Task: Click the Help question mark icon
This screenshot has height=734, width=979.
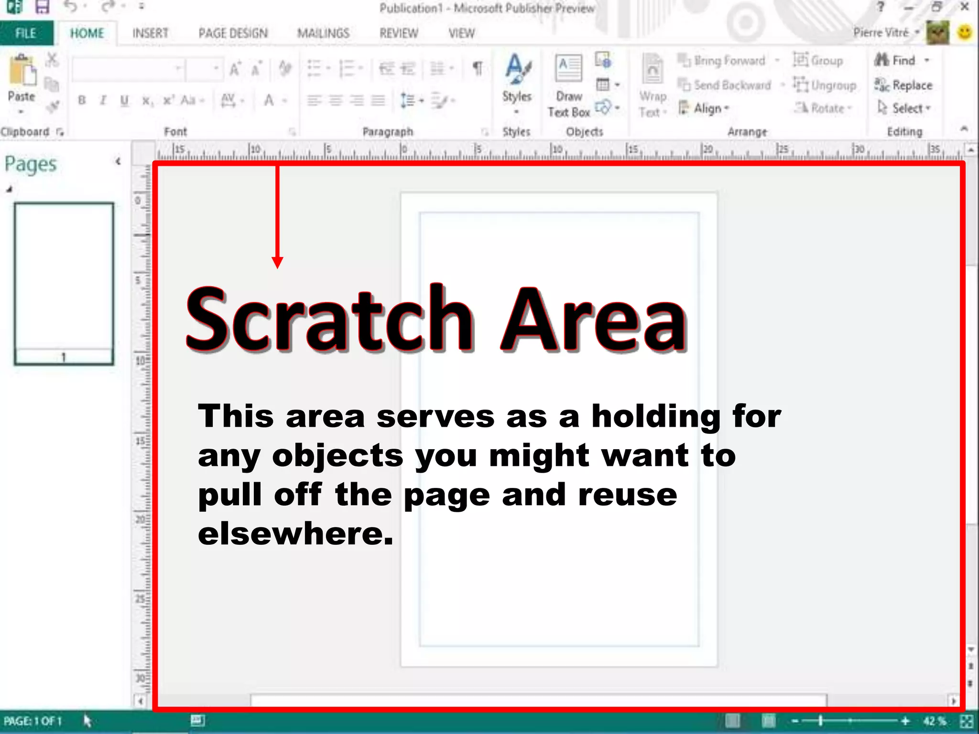Action: (881, 7)
